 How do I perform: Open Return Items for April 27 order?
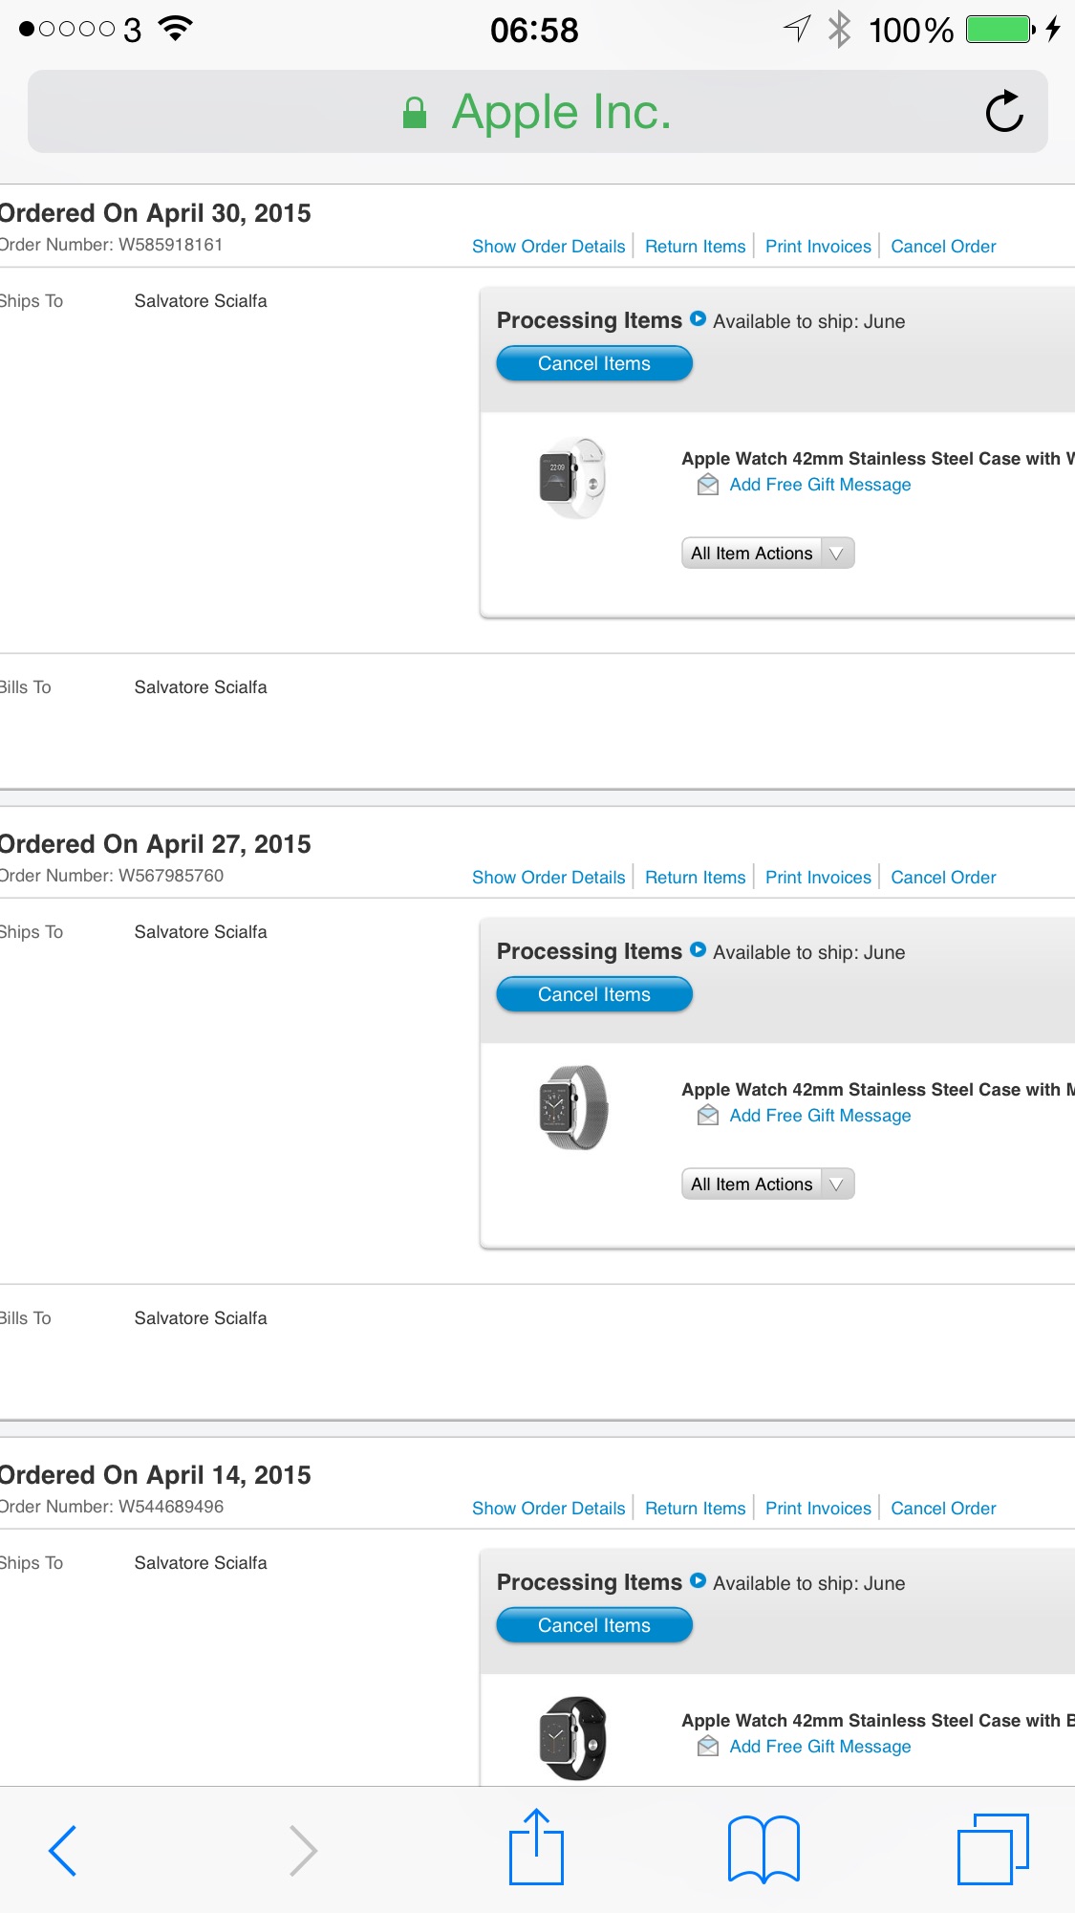[x=695, y=878]
